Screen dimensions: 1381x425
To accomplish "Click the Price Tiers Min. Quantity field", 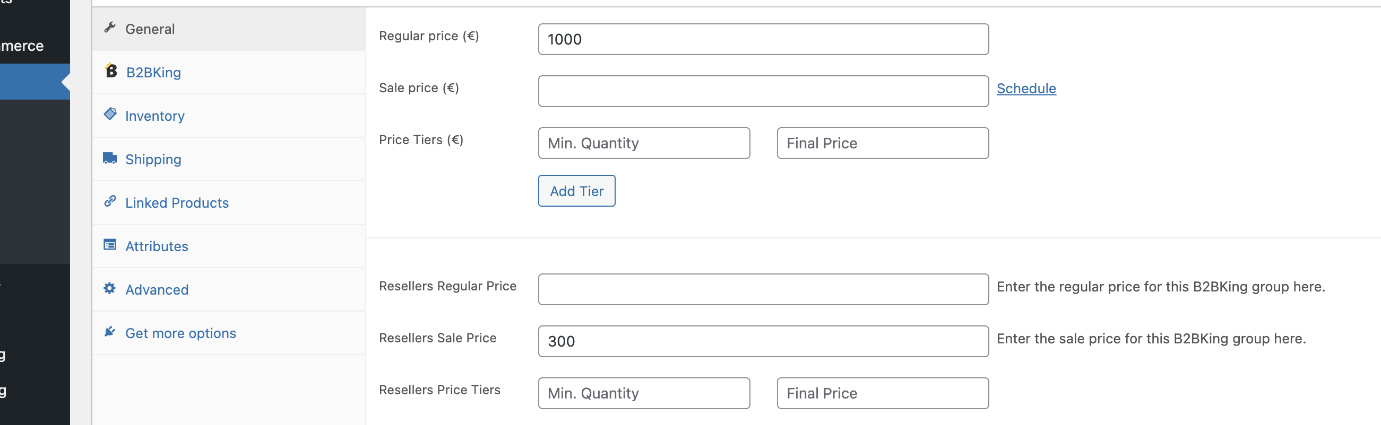I will point(644,143).
